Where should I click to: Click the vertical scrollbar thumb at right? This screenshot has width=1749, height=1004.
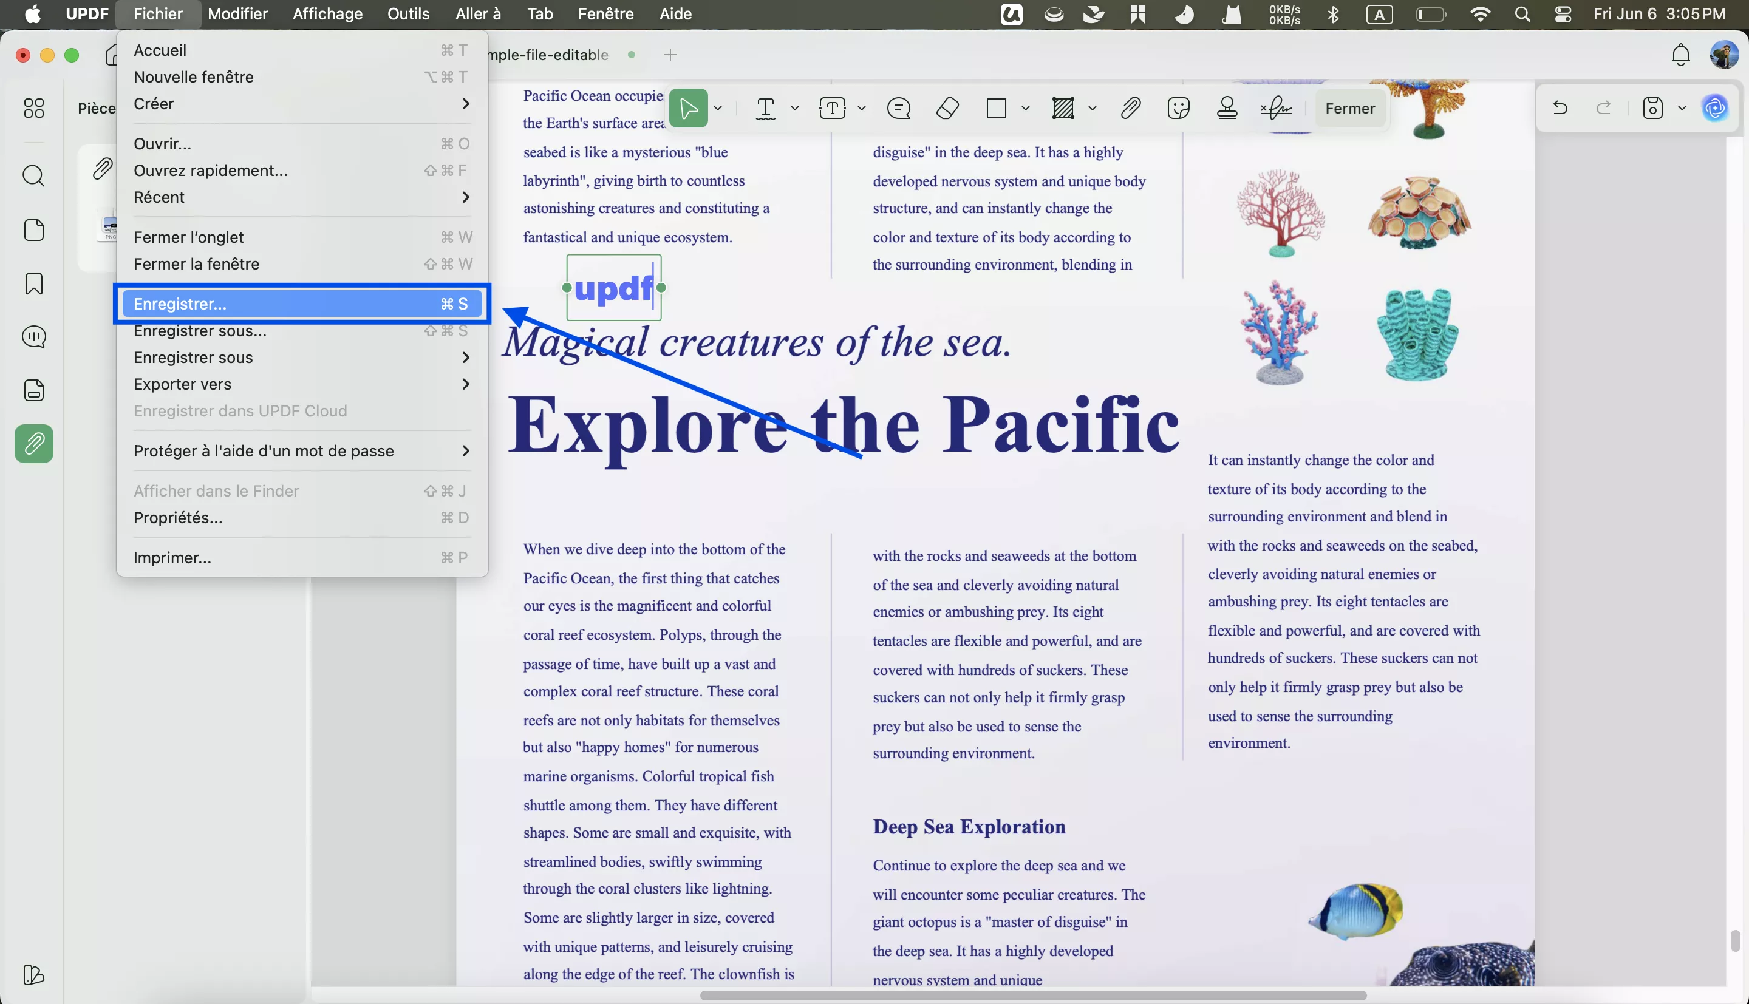coord(1734,940)
